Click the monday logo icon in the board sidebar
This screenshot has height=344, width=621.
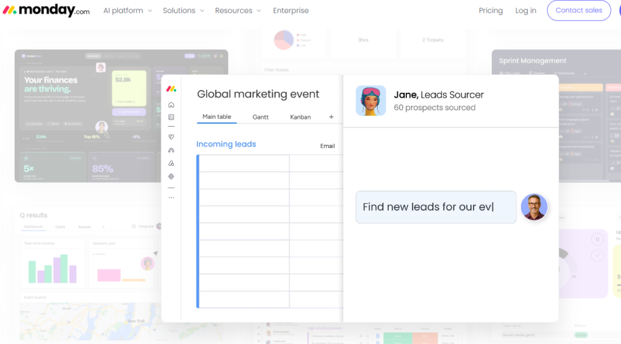coord(171,89)
